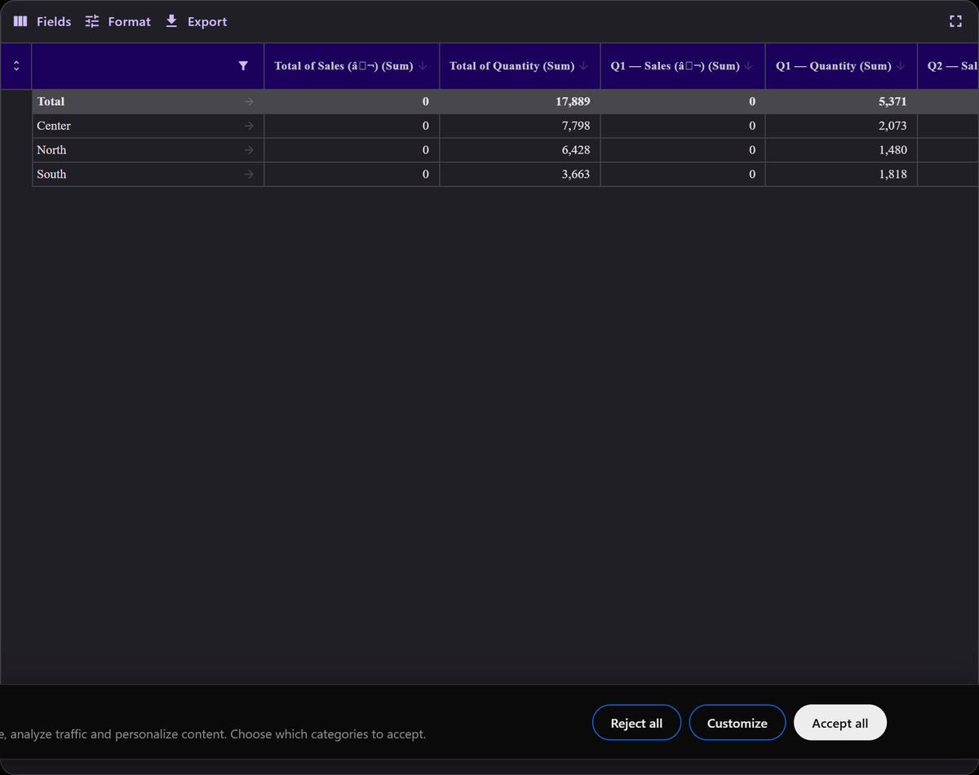Open the Format options menu
This screenshot has width=979, height=775.
pos(118,22)
